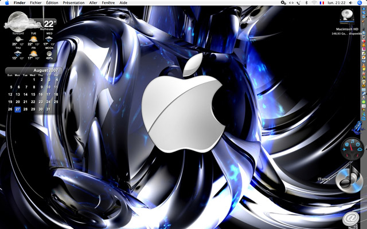Open the Finder menu
This screenshot has height=229, width=367.
(x=19, y=3)
